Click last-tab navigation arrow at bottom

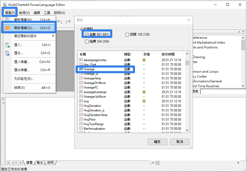click(x=21, y=163)
